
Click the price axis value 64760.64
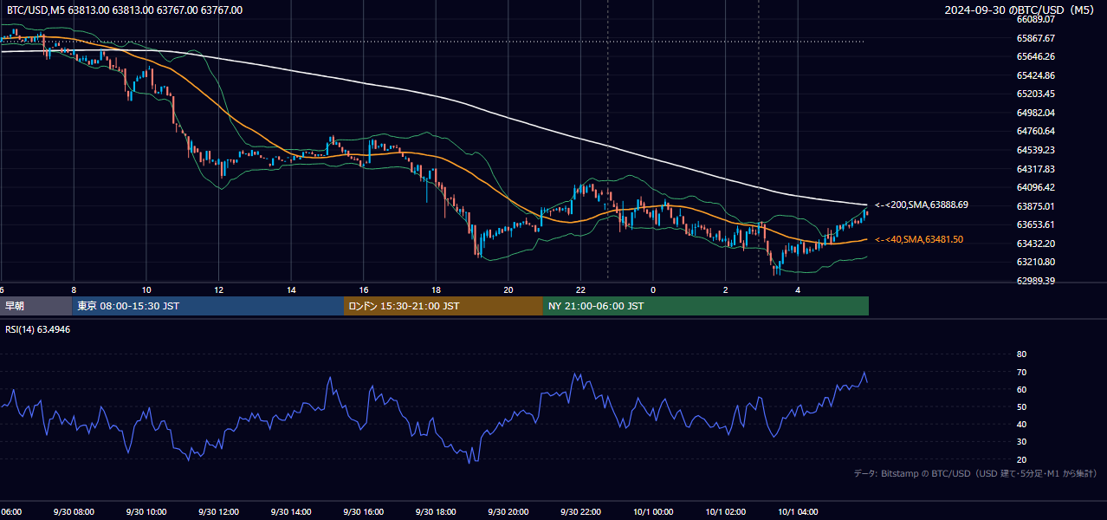(x=1035, y=132)
